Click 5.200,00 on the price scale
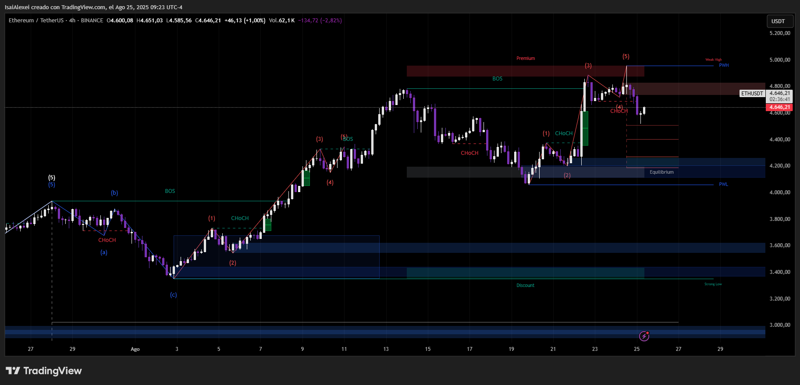Screen dimensions: 800x385 tap(780, 33)
